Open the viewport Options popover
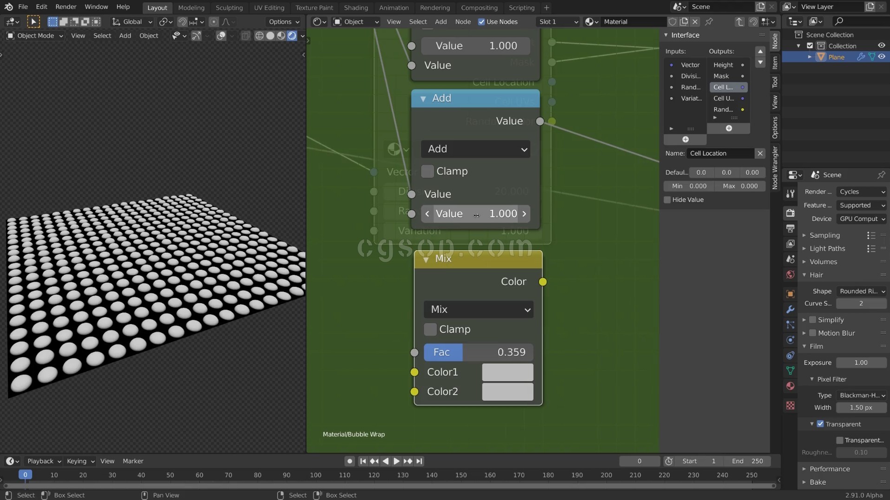890x500 pixels. click(284, 22)
